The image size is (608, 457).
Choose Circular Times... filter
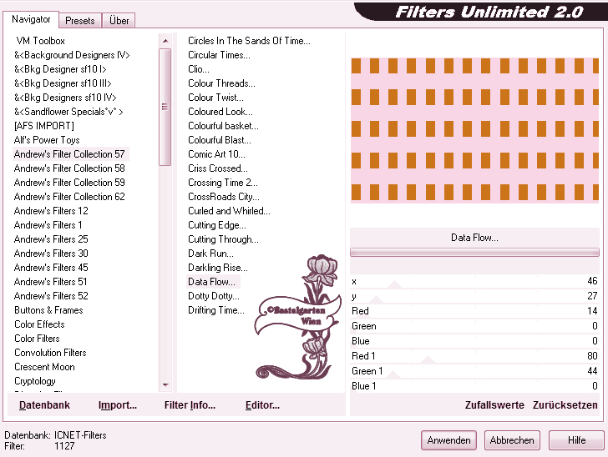tap(219, 55)
